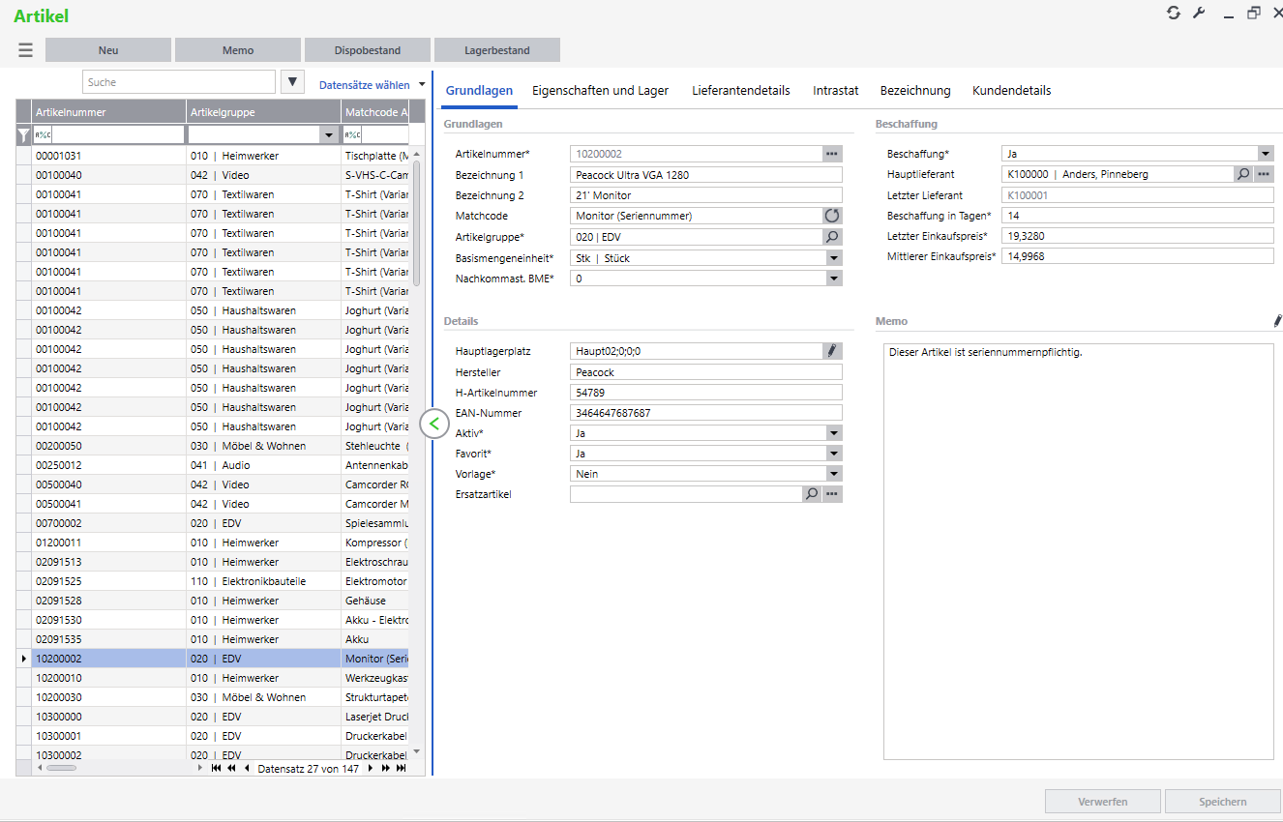This screenshot has width=1283, height=822.
Task: Click the Dispobestand button
Action: 368,50
